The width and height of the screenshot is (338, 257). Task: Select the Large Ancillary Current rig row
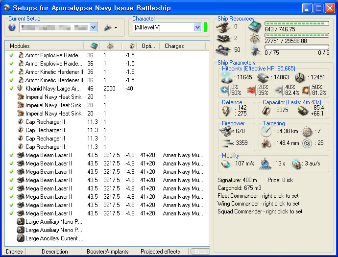click(107, 238)
